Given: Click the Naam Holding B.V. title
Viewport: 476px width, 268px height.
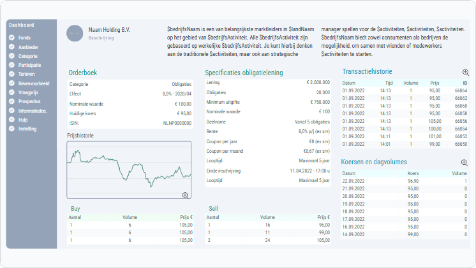Looking at the screenshot, I should tap(109, 30).
